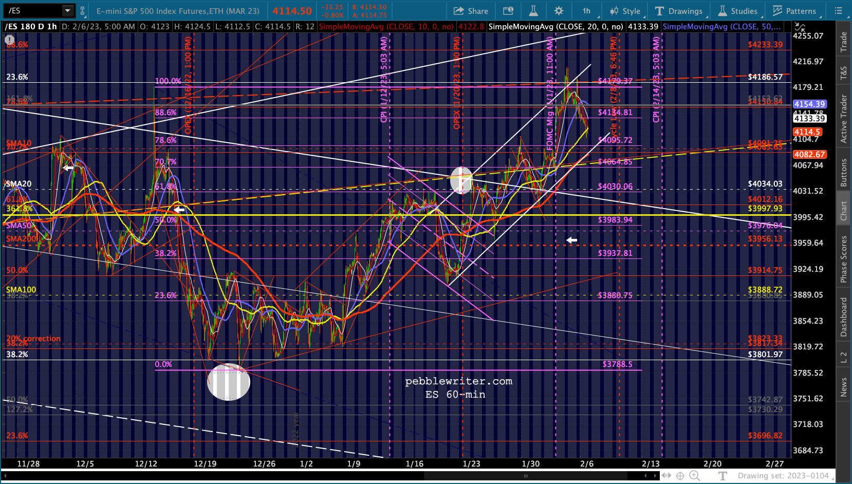The width and height of the screenshot is (852, 484).
Task: Click the bid price B: 4114.50
Action: click(x=369, y=7)
